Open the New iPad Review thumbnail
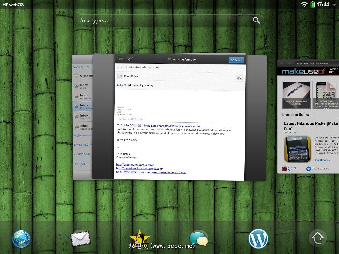 pos(296,95)
